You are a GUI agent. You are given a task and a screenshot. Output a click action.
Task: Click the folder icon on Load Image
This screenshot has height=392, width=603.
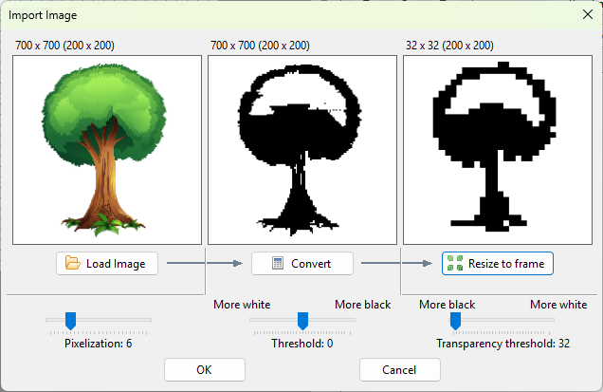[x=72, y=263]
